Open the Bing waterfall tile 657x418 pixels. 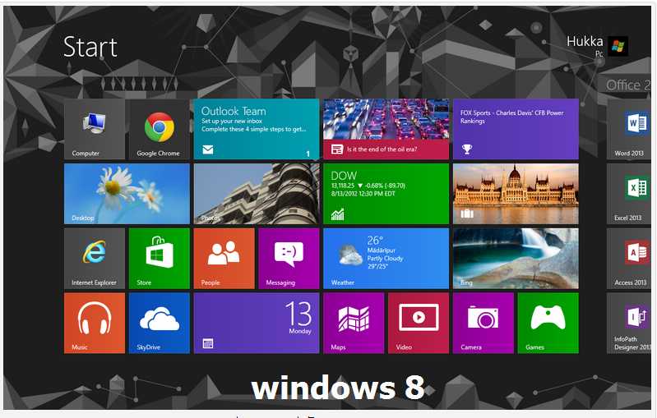coord(516,259)
